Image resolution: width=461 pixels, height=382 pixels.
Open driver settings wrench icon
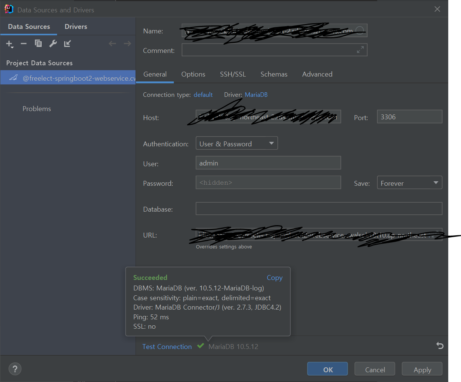tap(53, 44)
